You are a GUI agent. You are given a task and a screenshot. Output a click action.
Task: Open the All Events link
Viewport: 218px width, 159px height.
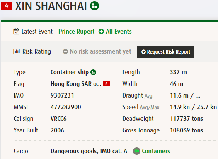[119, 32]
